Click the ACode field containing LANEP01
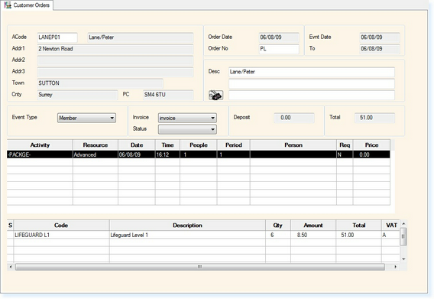This screenshot has width=434, height=299. [57, 37]
